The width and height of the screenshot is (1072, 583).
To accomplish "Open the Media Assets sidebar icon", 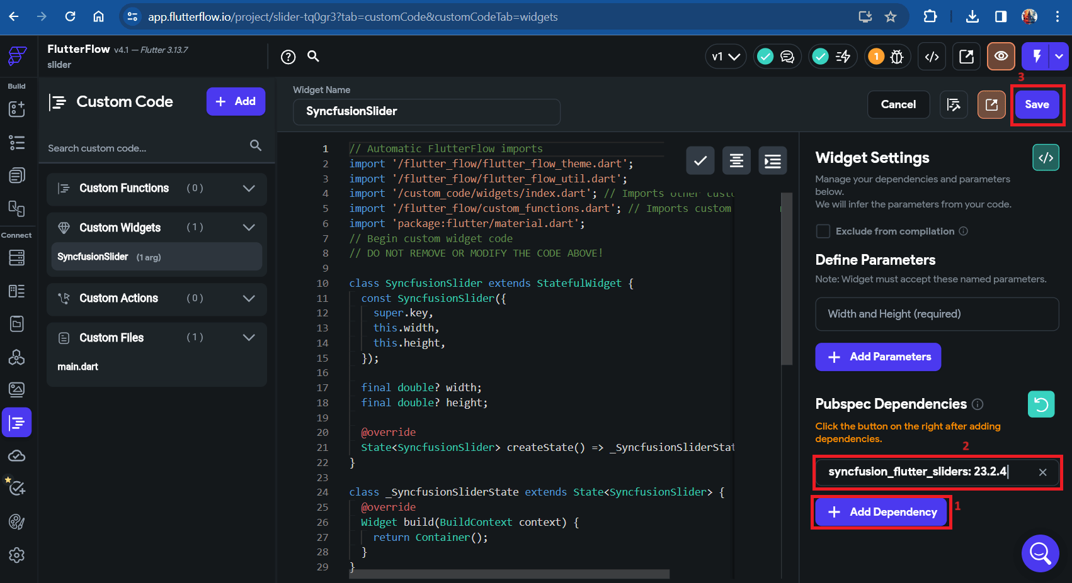I will 17,390.
